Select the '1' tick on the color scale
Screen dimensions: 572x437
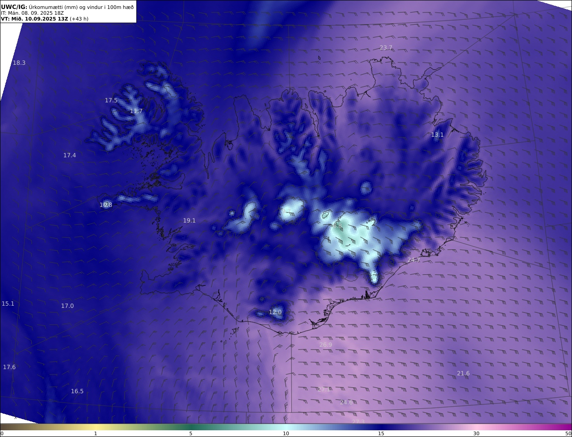96,433
